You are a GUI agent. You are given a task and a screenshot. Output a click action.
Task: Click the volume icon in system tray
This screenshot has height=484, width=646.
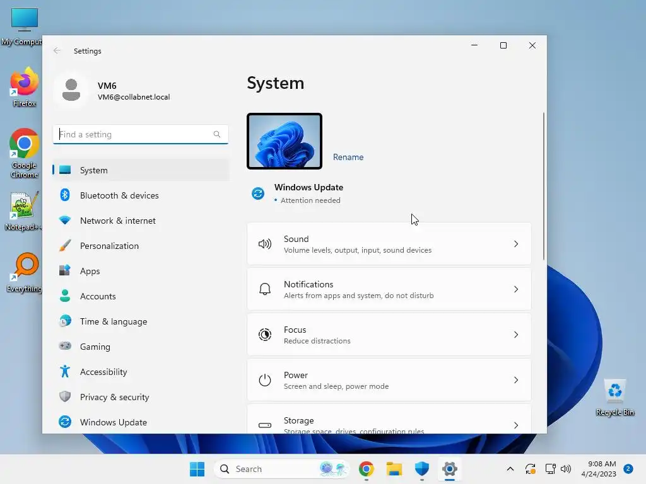tap(566, 469)
